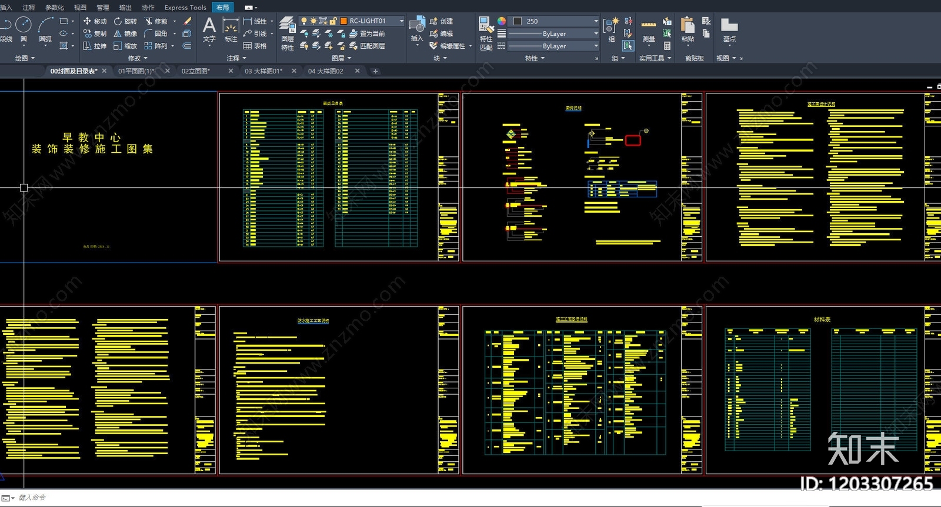The height and width of the screenshot is (507, 941).
Task: Toggle freeze sun icon for RC-LIGHT01 layer
Action: point(313,21)
